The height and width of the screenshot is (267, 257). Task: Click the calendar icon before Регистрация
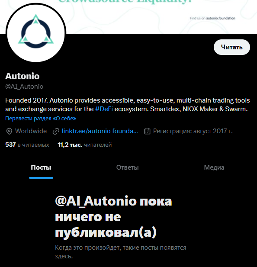[147, 131]
